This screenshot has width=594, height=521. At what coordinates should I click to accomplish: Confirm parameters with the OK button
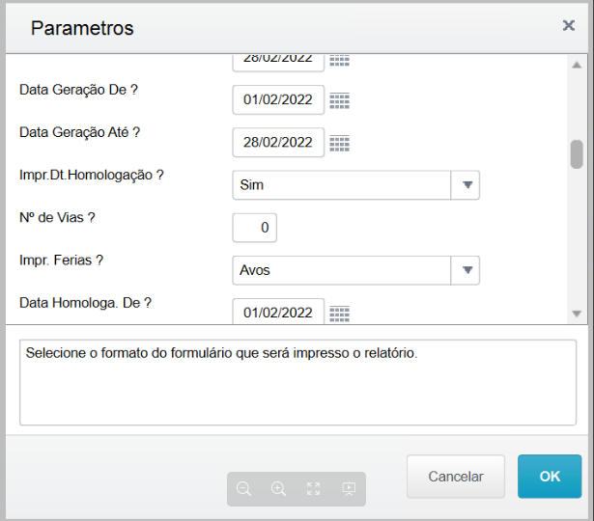point(550,477)
